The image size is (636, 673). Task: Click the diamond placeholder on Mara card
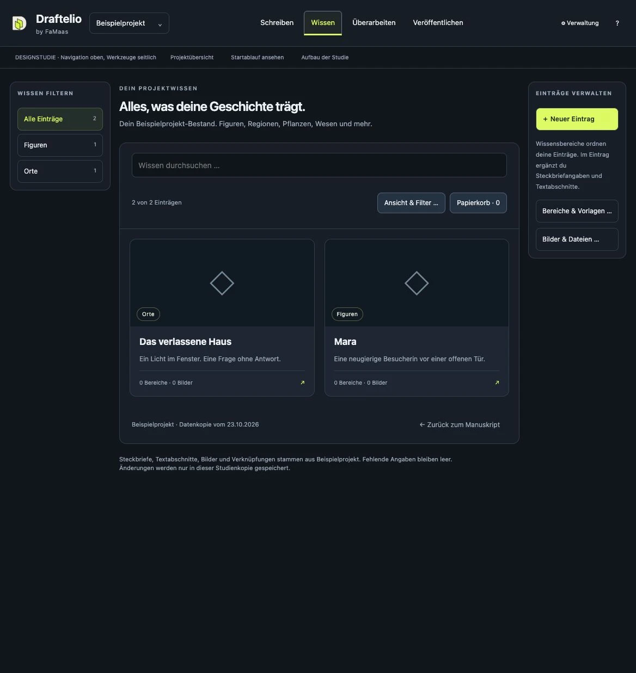417,283
